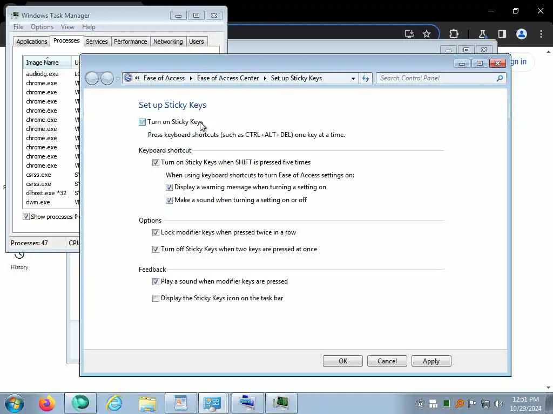Open Windows Explorer folder on taskbar
Viewport: 553px width, 414px height.
click(x=147, y=403)
